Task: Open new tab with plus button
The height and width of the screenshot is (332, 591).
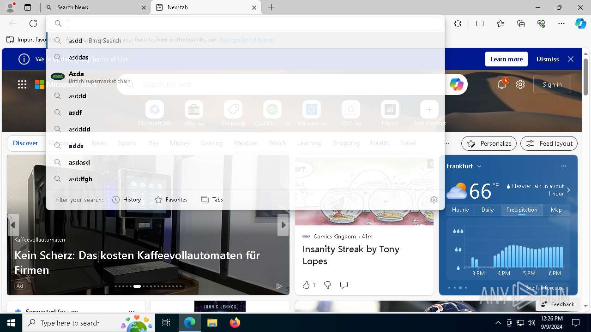Action: (x=271, y=7)
